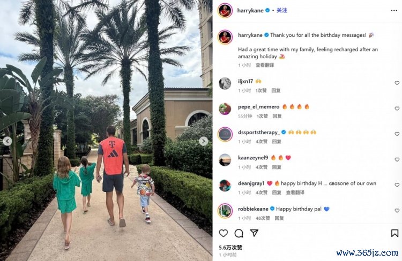Viewport: 402px width, 261px height.
Task: Like the post with the heart icon
Action: click(x=224, y=233)
